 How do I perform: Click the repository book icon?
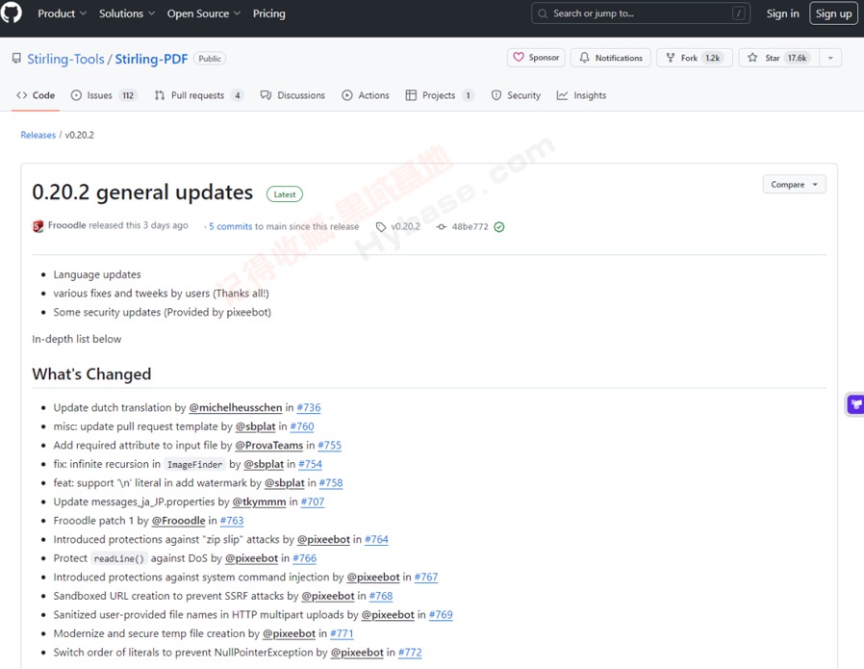16,59
